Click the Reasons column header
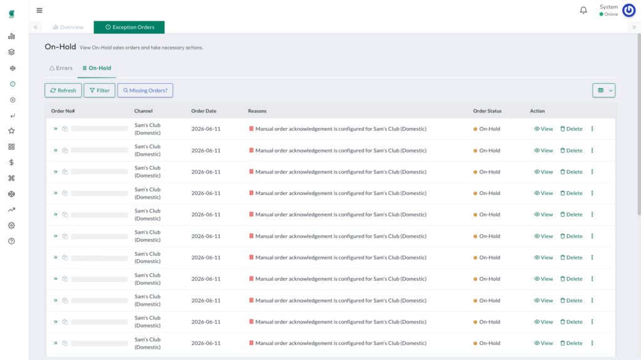Screen dimensions: 641x360 click(x=257, y=111)
